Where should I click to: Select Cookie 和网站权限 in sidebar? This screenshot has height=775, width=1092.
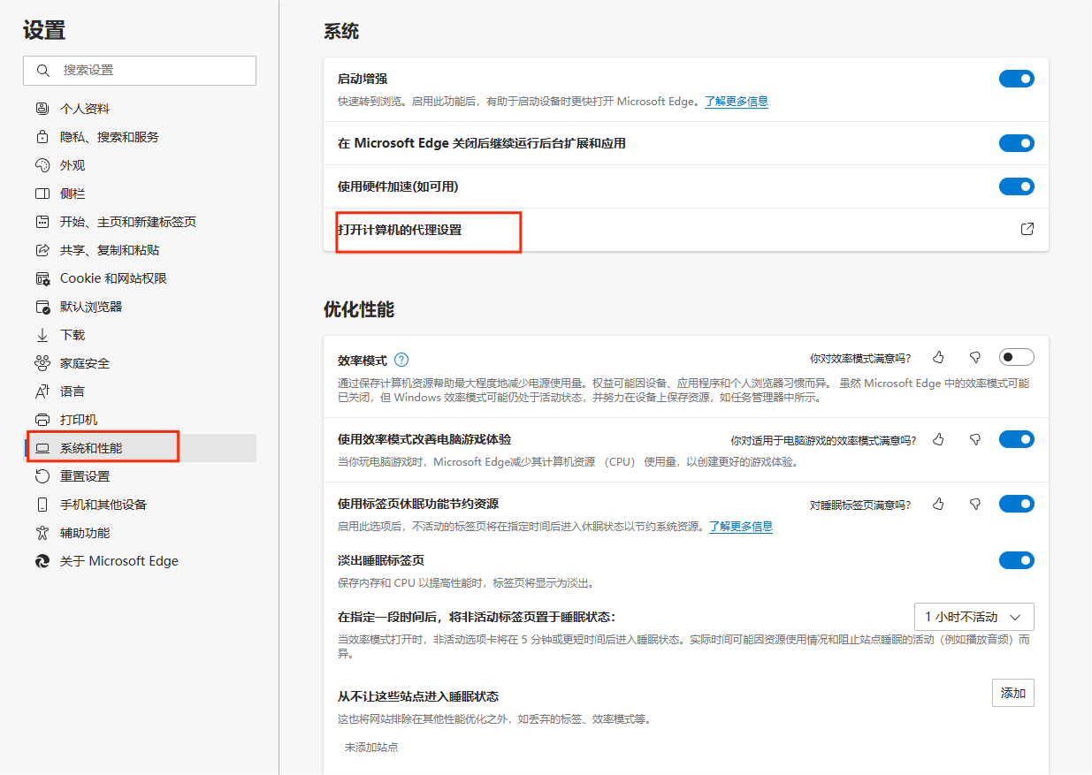click(113, 278)
